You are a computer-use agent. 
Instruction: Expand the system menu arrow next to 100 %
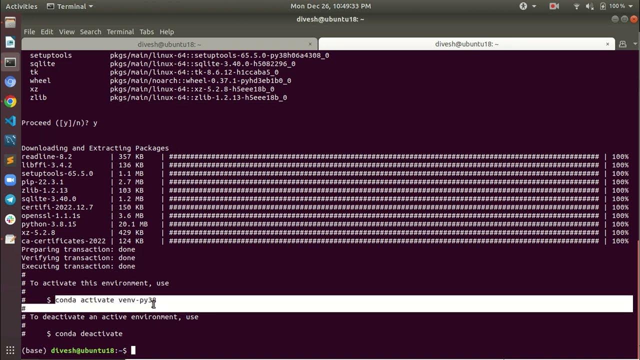[x=631, y=6]
